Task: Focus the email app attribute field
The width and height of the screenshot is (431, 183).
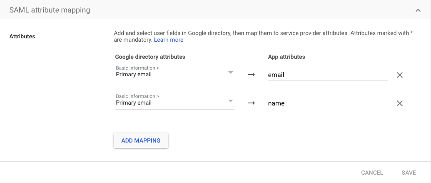Action: point(327,75)
